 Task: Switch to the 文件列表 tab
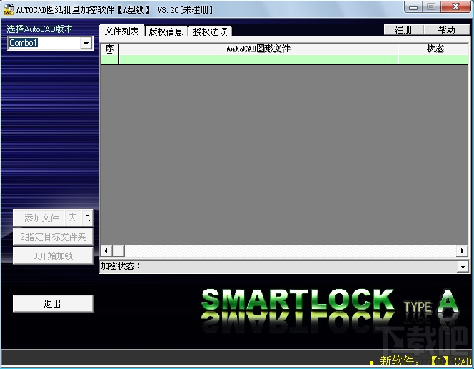click(121, 31)
